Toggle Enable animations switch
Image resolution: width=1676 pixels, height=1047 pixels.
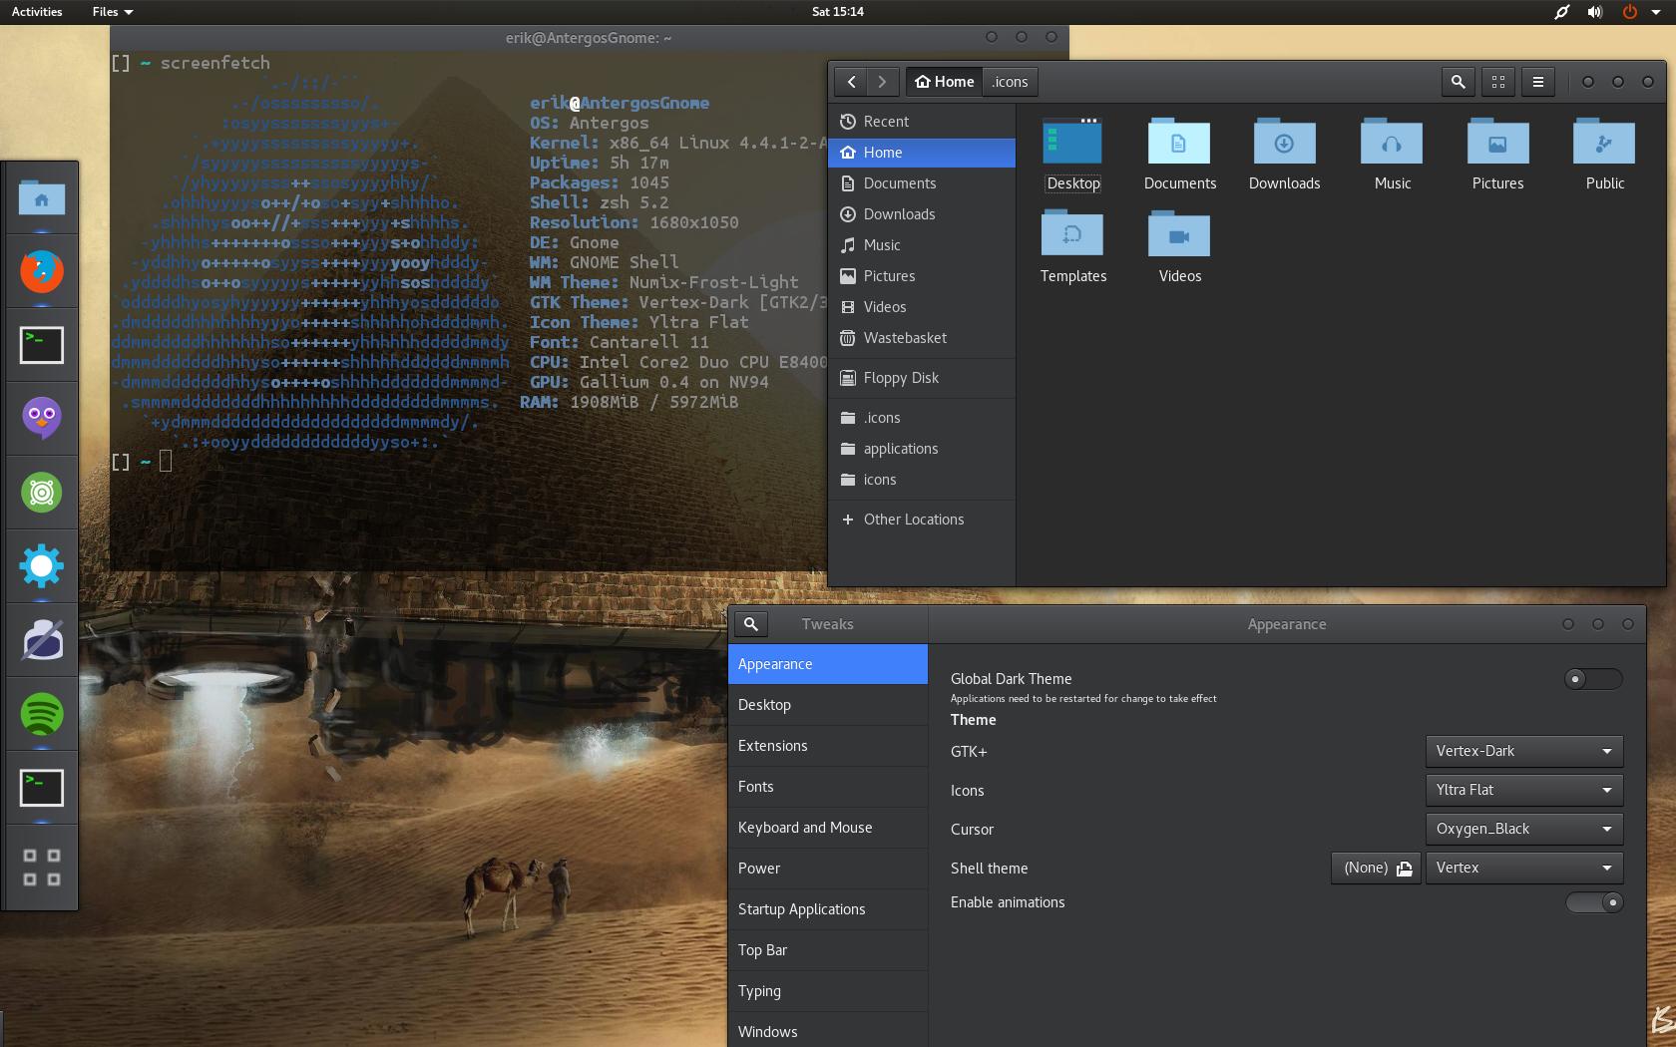point(1593,902)
